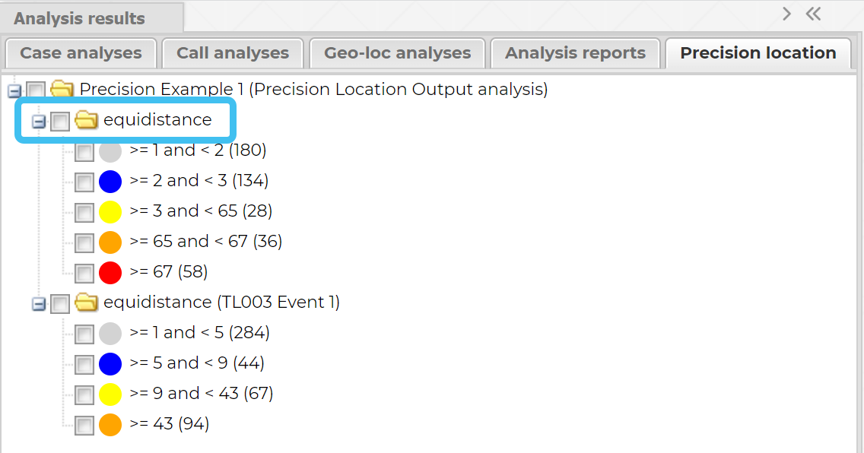This screenshot has height=453, width=864.
Task: Click the equidistance (TL003 Event 1) folder icon
Action: tap(87, 303)
